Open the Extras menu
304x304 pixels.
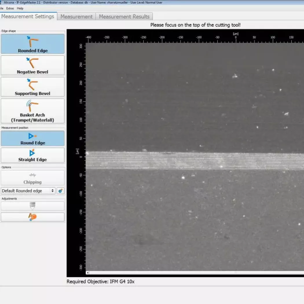coord(10,8)
